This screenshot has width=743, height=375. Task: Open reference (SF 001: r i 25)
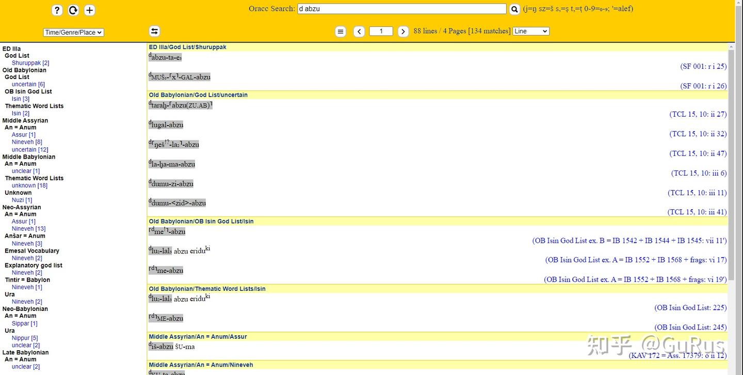point(703,66)
